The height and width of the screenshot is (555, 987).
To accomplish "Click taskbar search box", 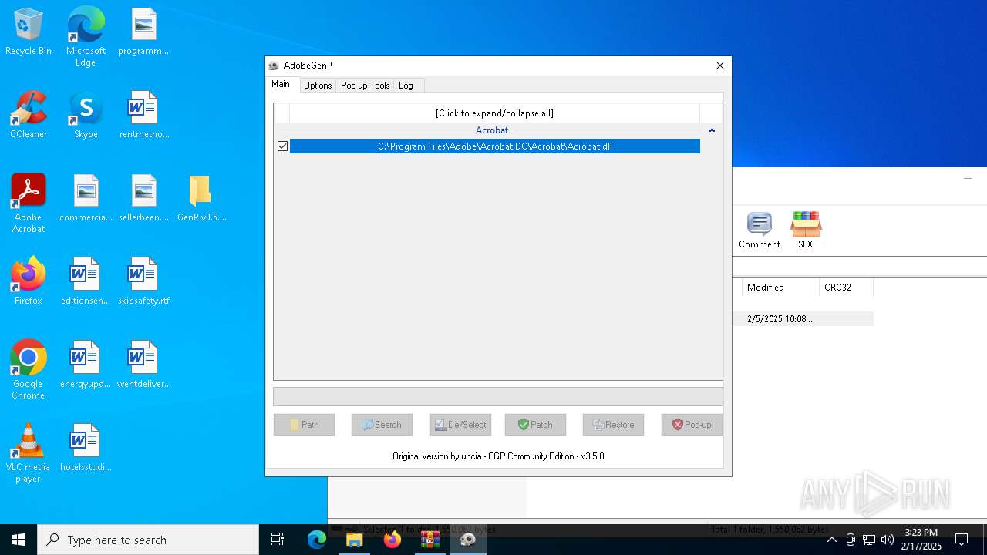I will pyautogui.click(x=148, y=540).
